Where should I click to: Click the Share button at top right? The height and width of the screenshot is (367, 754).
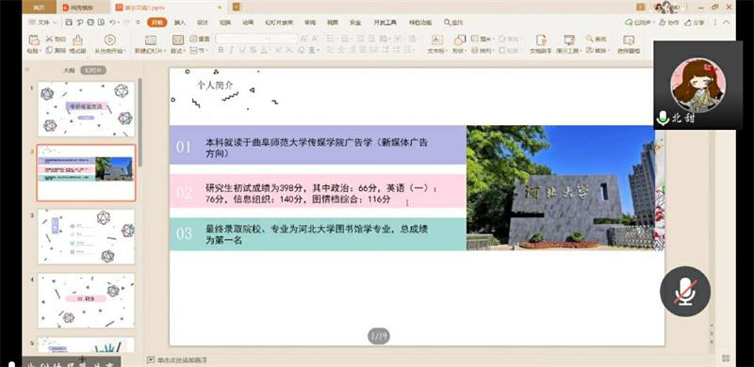(695, 22)
